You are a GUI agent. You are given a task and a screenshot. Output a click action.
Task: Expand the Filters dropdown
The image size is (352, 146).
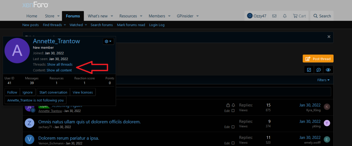[x=323, y=80]
